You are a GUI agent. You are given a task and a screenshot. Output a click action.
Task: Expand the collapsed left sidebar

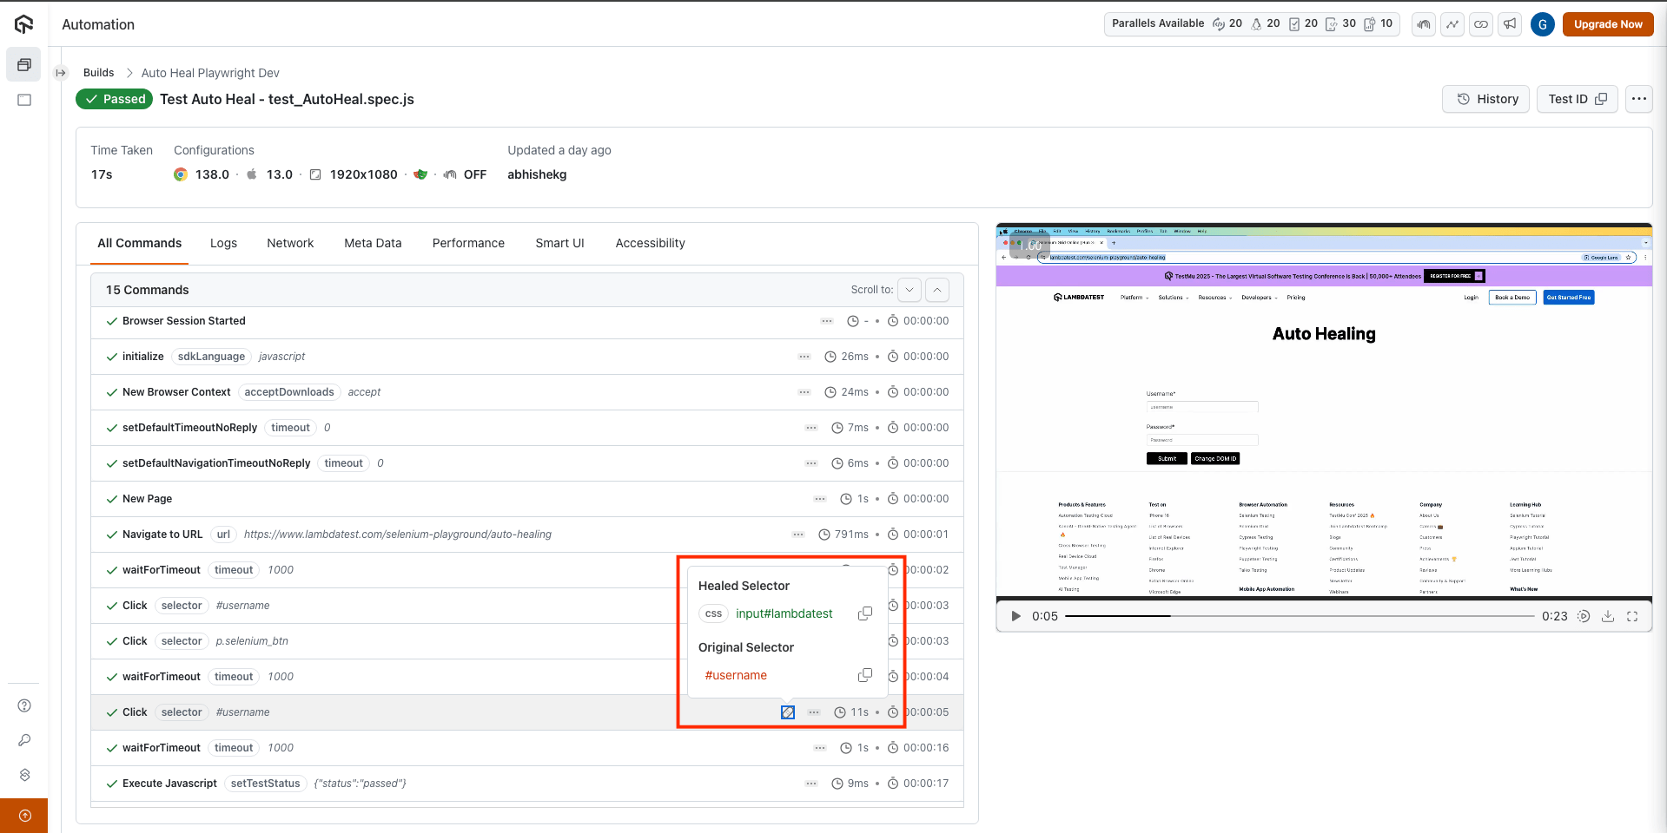[x=61, y=73]
